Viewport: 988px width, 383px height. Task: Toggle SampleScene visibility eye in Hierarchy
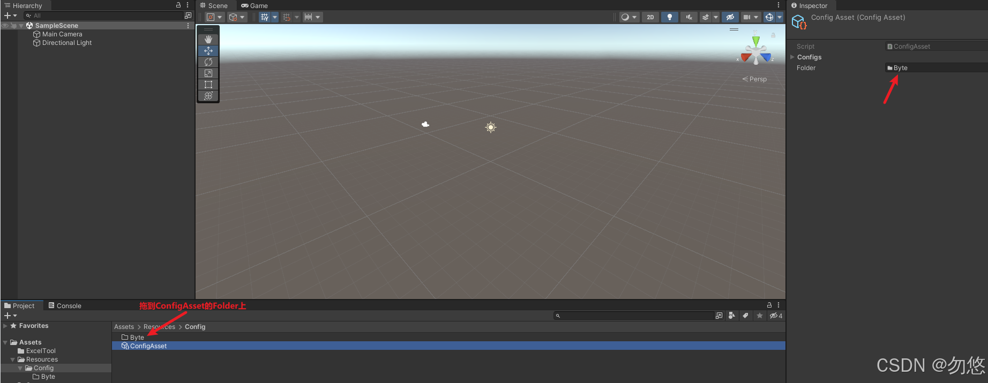click(x=5, y=26)
